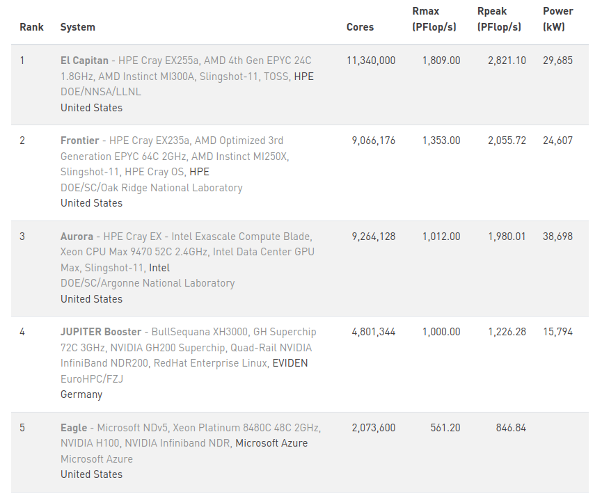The width and height of the screenshot is (602, 496).
Task: Click the Rank column header
Action: pos(31,27)
